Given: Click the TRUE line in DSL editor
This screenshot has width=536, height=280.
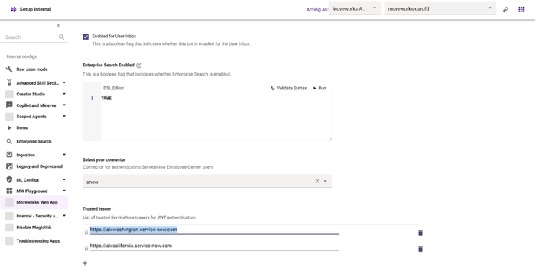Looking at the screenshot, I should coord(106,98).
